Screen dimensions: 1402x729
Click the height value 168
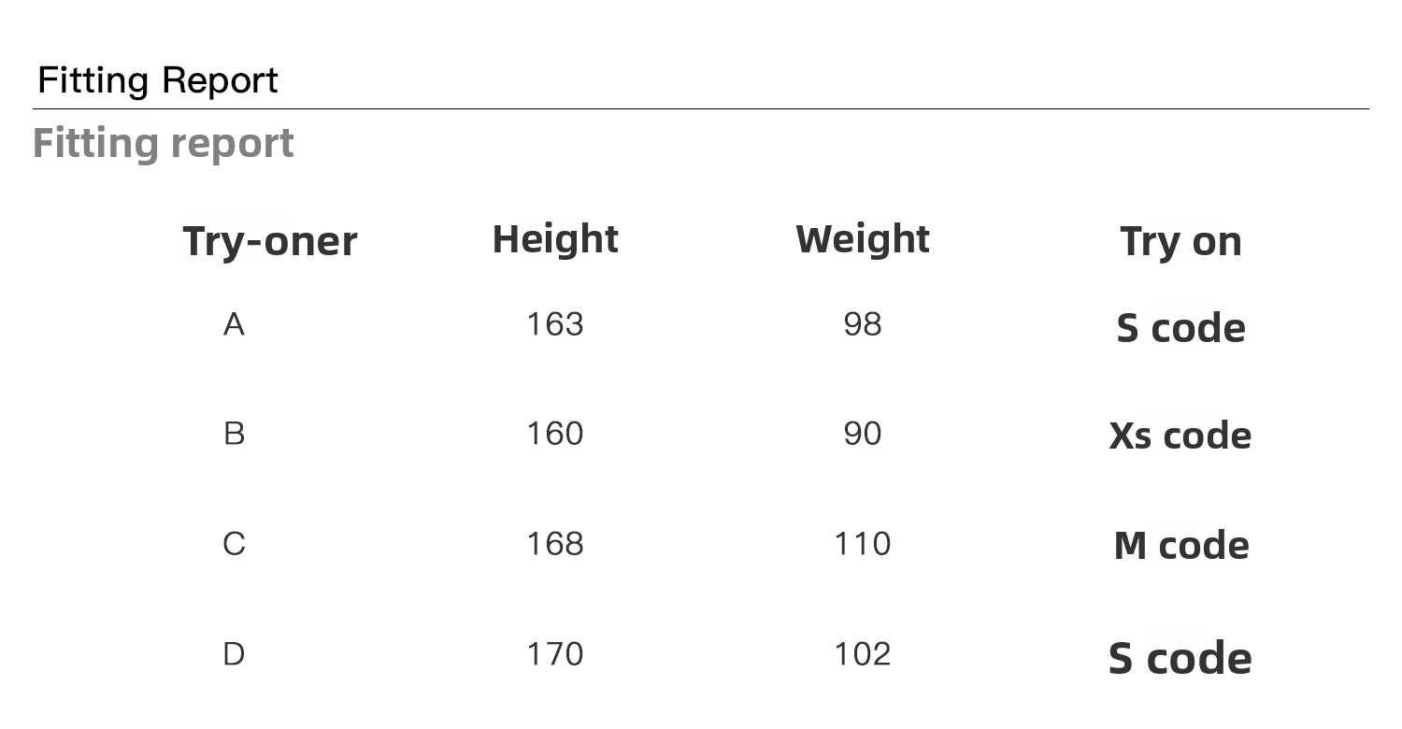(555, 544)
